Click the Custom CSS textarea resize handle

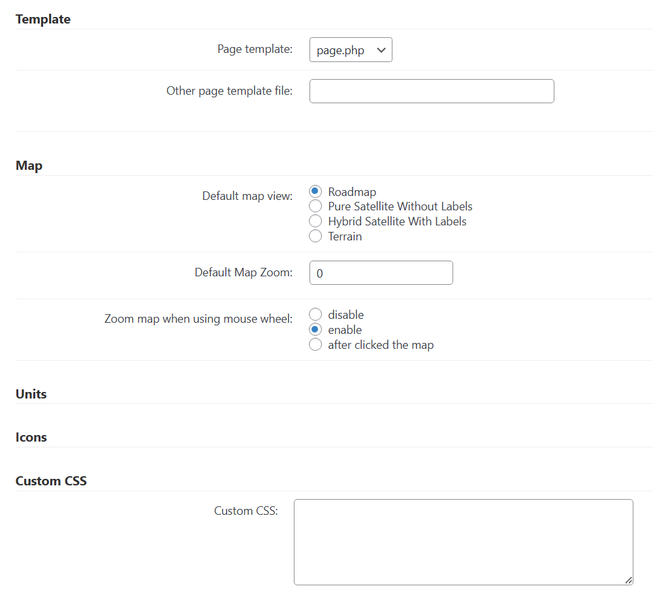[x=629, y=581]
